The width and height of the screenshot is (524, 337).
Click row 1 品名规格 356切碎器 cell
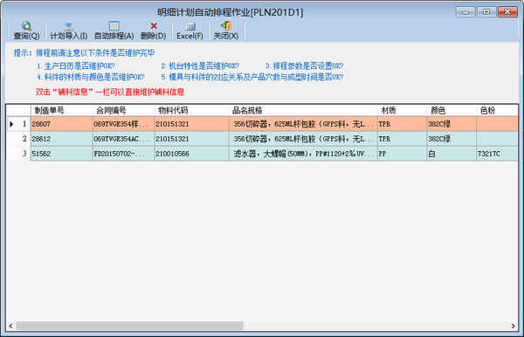pyautogui.click(x=303, y=124)
